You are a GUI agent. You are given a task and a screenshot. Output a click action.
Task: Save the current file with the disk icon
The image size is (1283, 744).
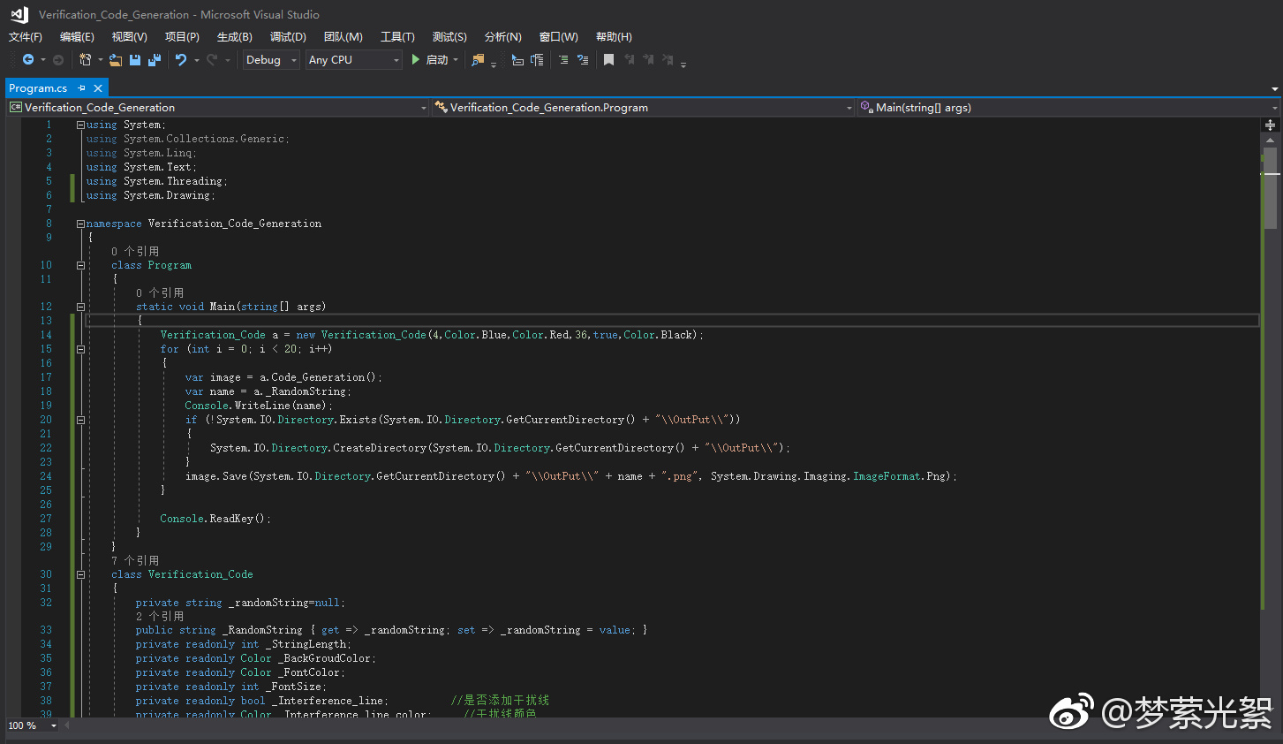[135, 60]
